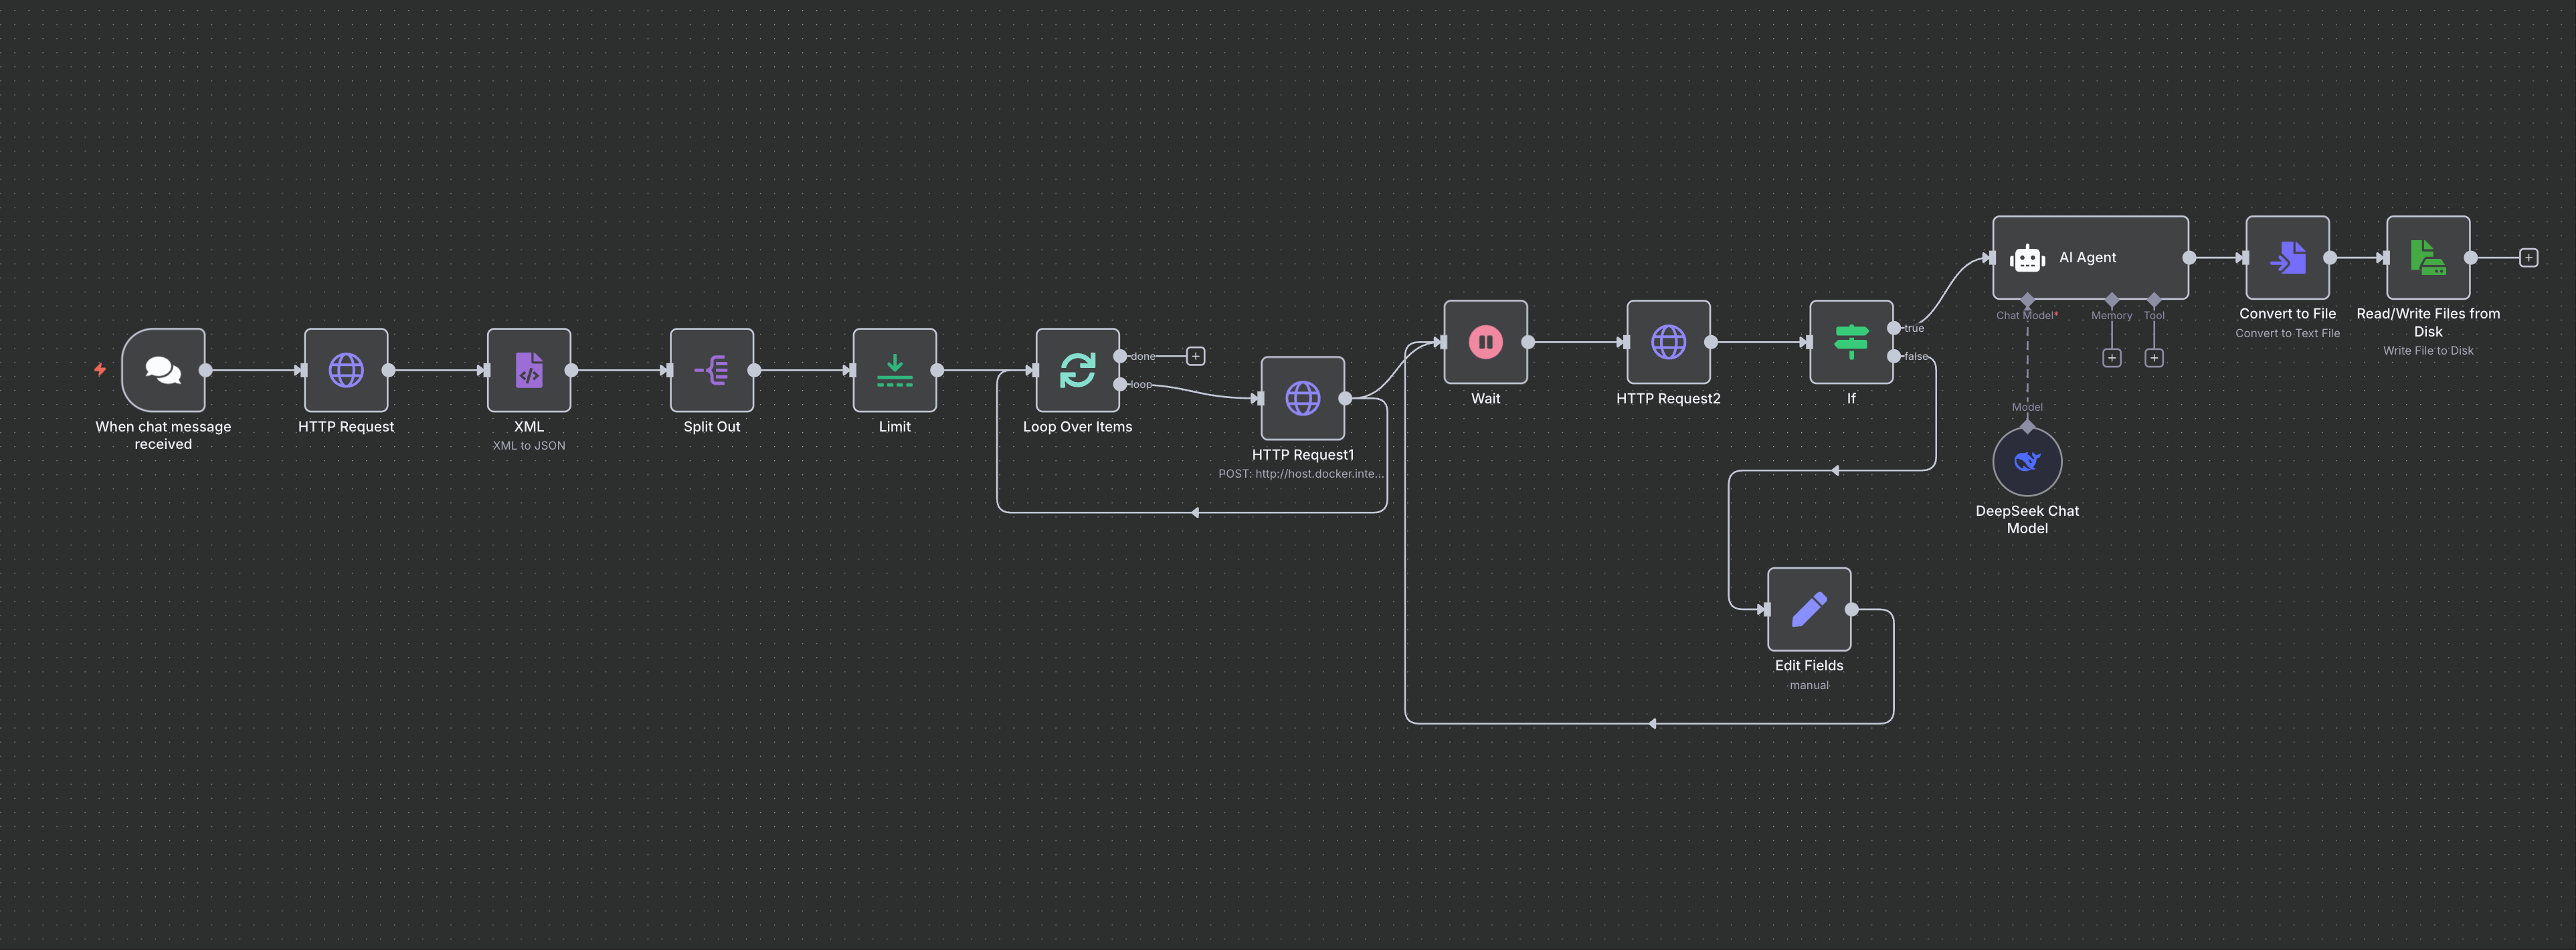This screenshot has height=950, width=2576.
Task: Select the Loop Over Items node
Action: 1077,370
